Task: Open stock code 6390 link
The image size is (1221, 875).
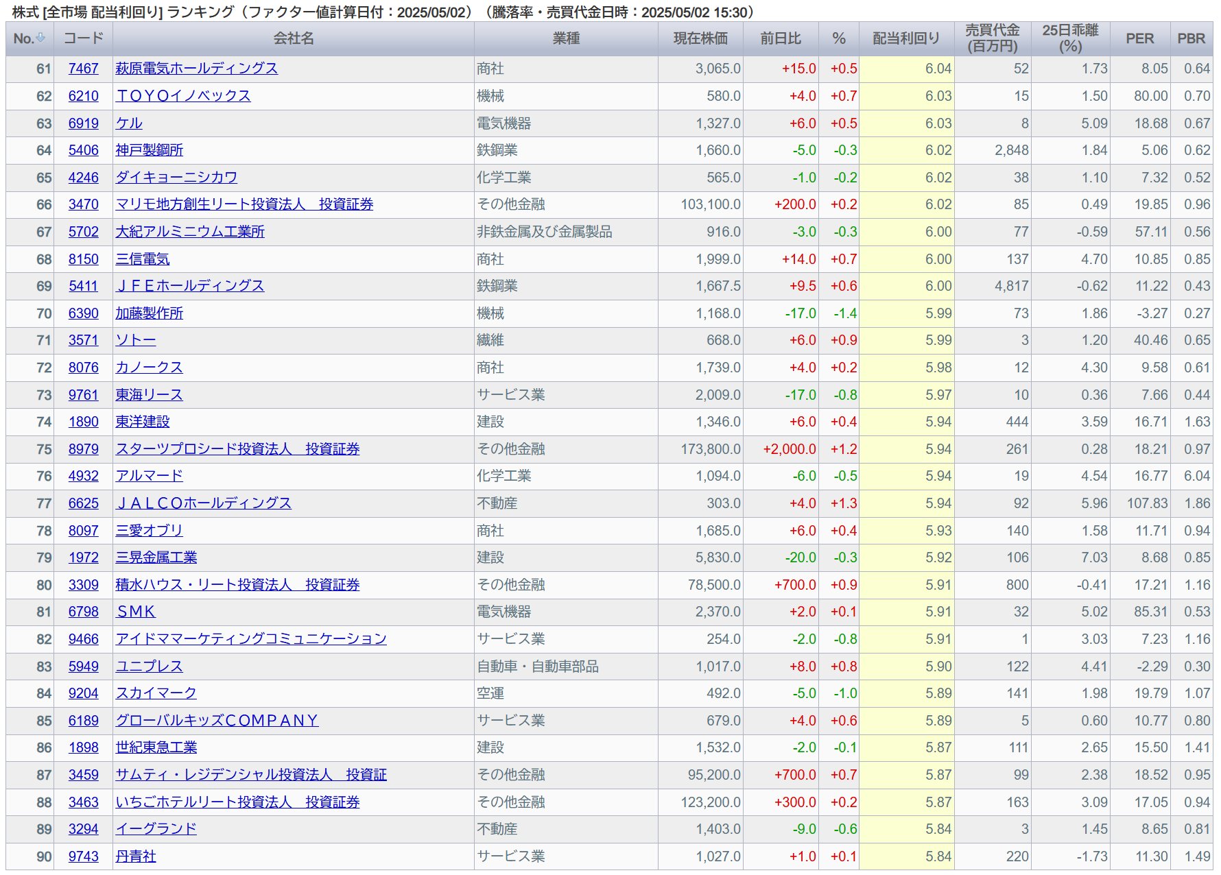Action: 84,313
